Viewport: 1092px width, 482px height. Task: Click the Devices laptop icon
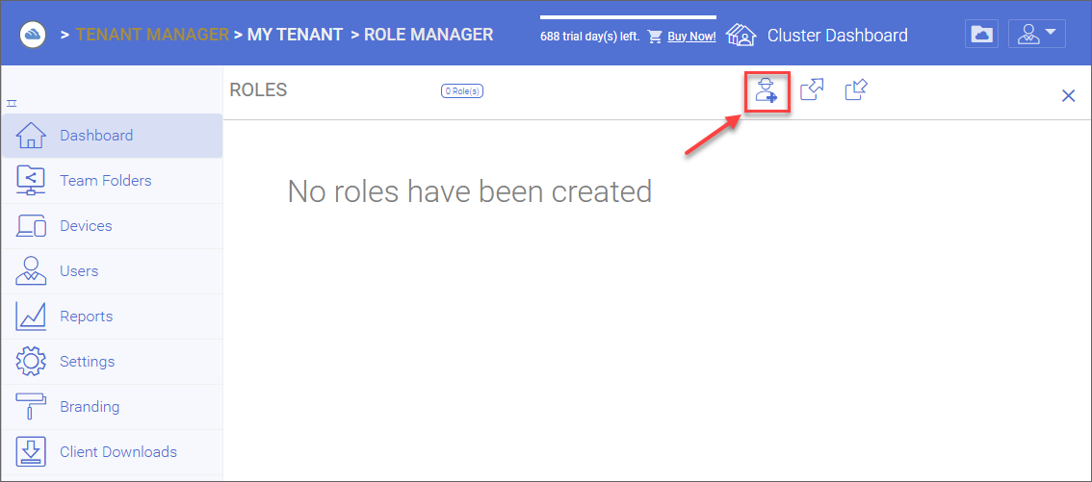[x=31, y=226]
